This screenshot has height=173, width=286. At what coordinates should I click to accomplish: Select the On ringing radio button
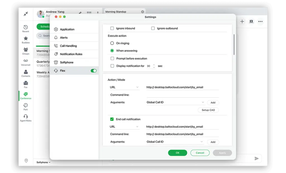(x=112, y=43)
